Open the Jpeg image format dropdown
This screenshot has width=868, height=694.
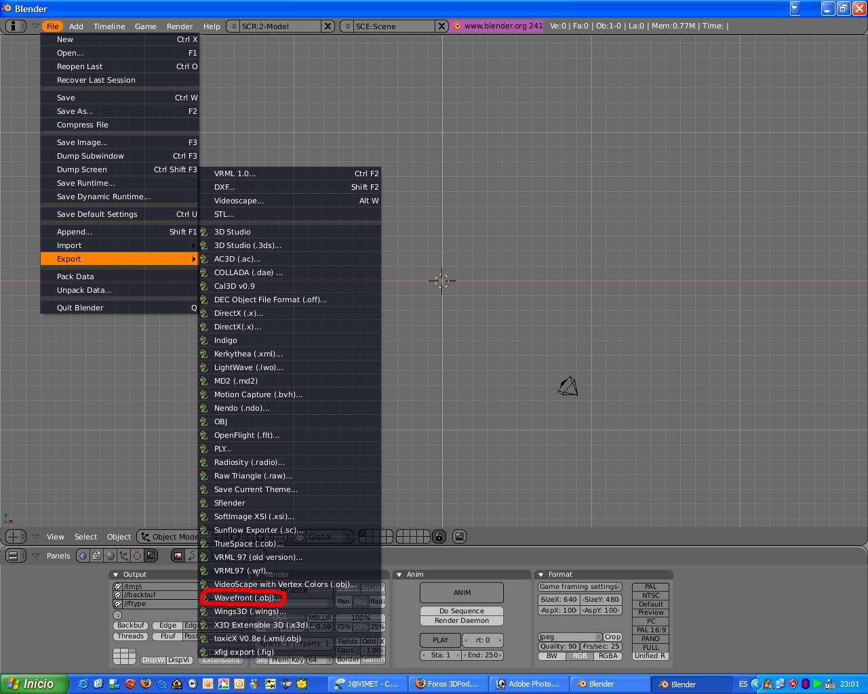(x=570, y=637)
